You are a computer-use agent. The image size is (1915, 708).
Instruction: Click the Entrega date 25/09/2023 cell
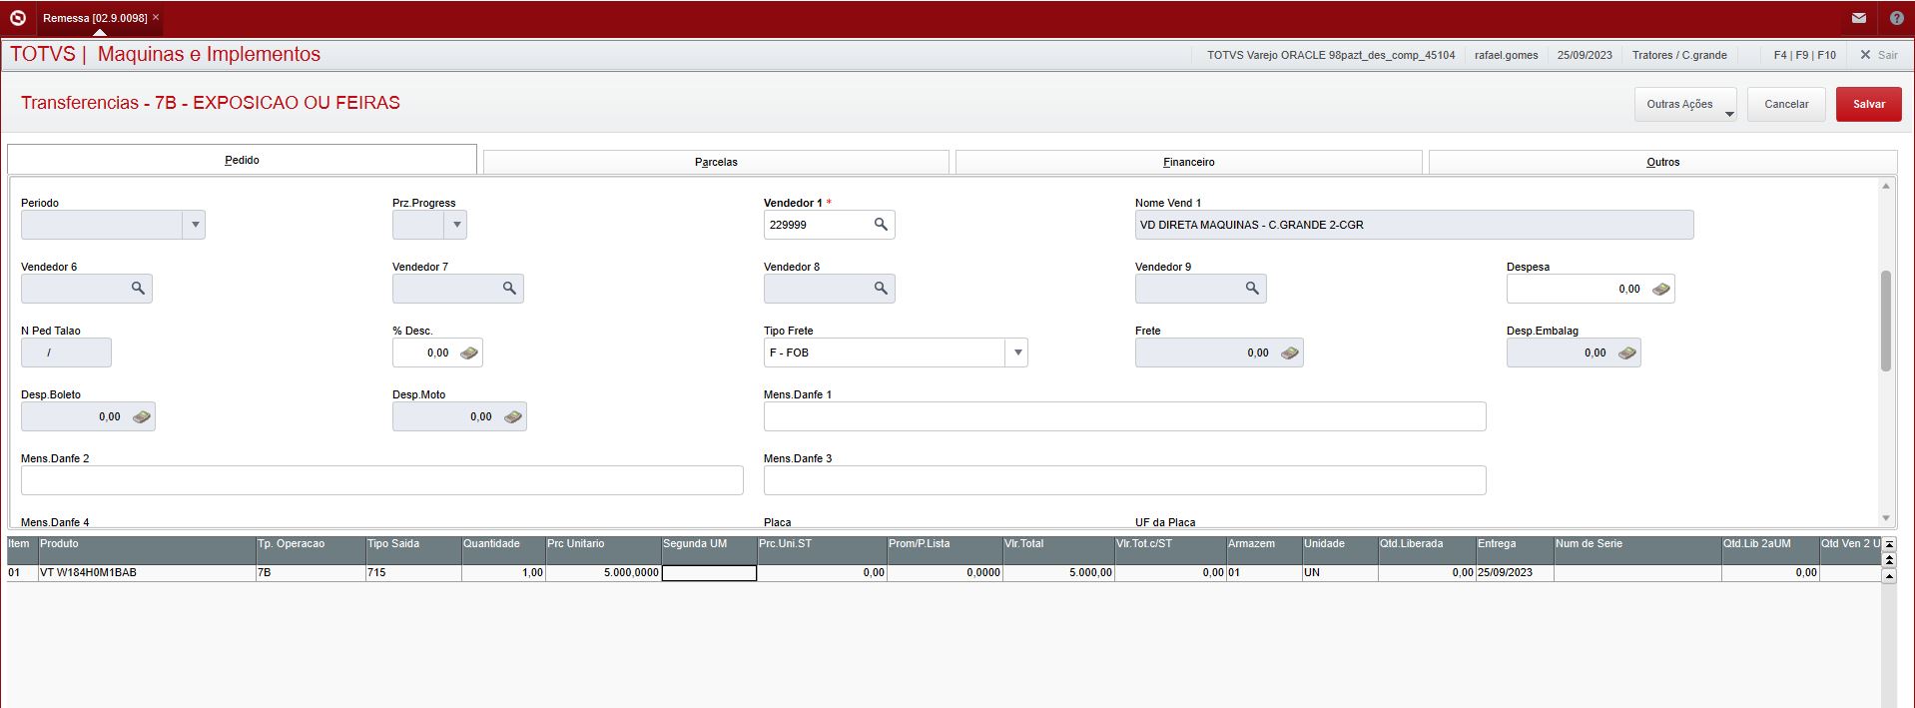[1515, 573]
